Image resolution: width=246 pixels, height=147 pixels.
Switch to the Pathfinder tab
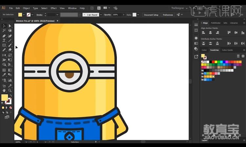click(x=216, y=23)
